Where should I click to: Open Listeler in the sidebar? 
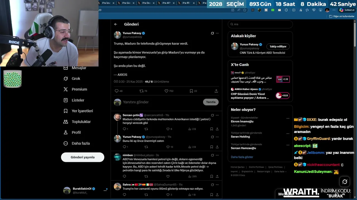point(74,100)
